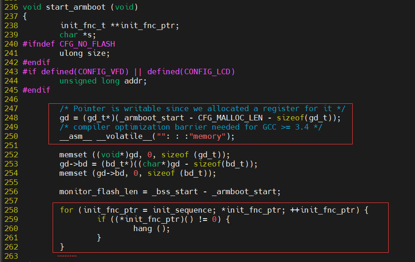
Task: Click the CFG_NO_FLASH macro name
Action: pyautogui.click(x=87, y=44)
